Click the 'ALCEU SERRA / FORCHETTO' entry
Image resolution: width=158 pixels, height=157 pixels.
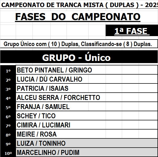point(58,98)
